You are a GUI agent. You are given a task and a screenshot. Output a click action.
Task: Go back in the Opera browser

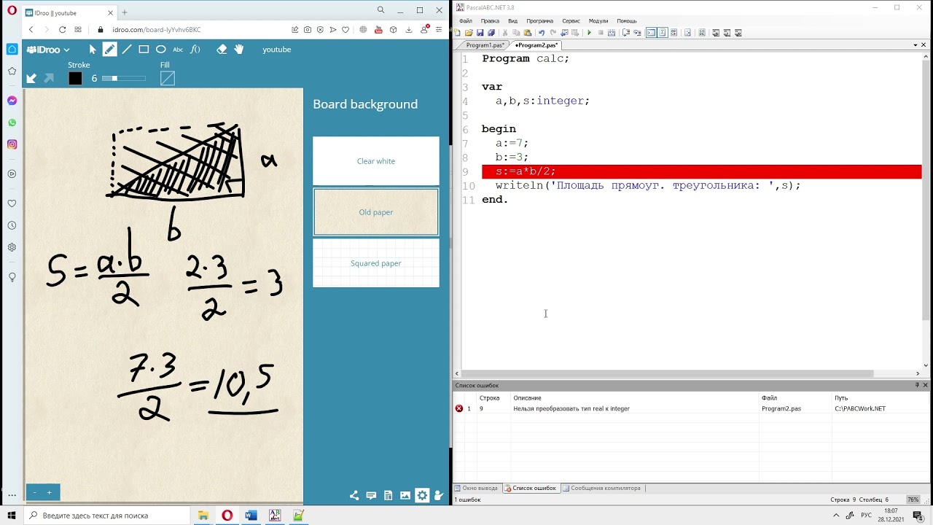tap(31, 30)
